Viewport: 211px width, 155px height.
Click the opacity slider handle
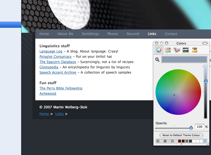point(191,127)
